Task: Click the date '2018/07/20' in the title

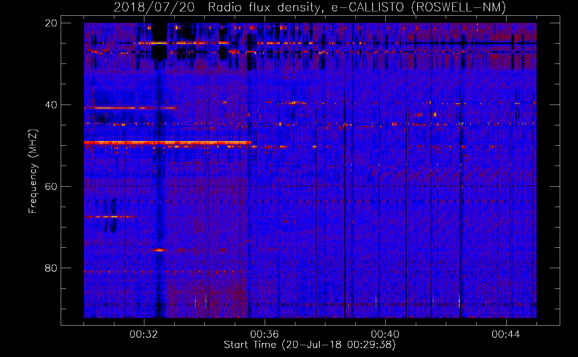Action: 154,7
